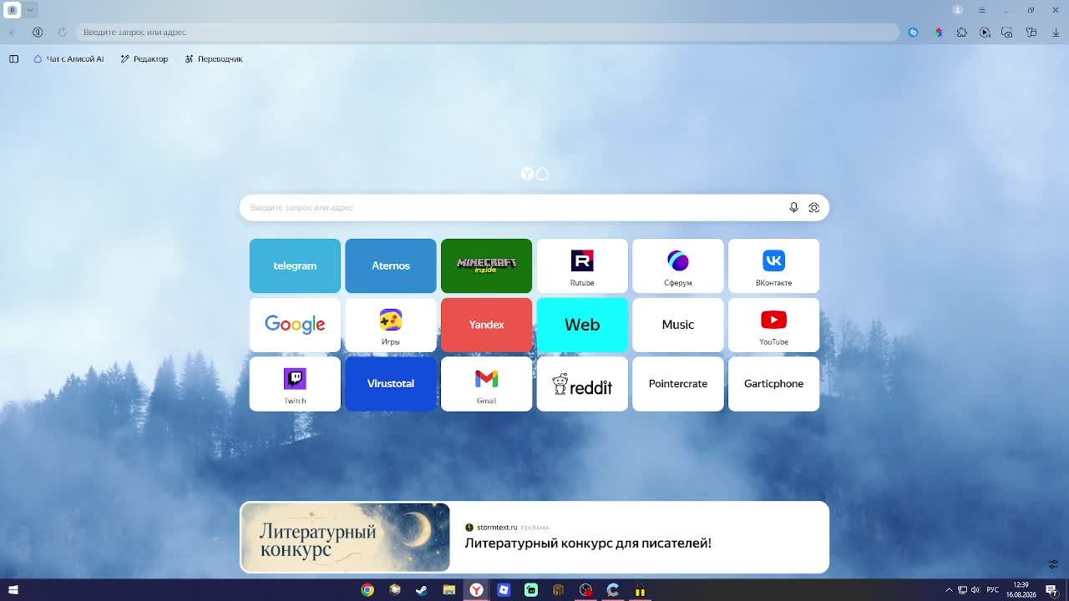Open the YouTube tile

coord(773,325)
